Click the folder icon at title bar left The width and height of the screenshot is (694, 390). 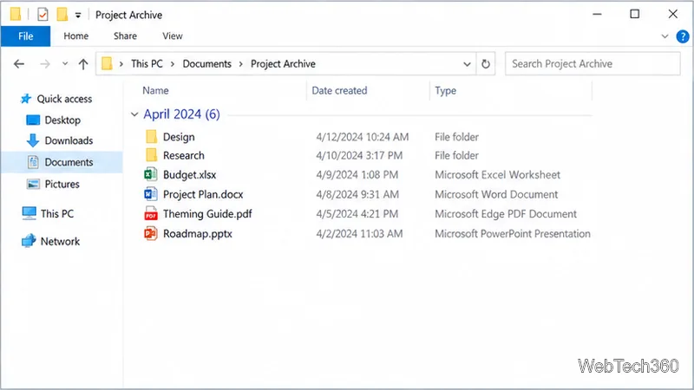coord(16,14)
